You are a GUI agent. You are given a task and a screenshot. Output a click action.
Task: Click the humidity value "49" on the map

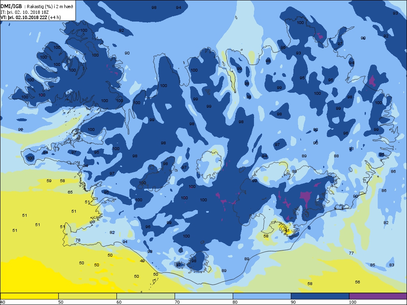click(x=142, y=261)
